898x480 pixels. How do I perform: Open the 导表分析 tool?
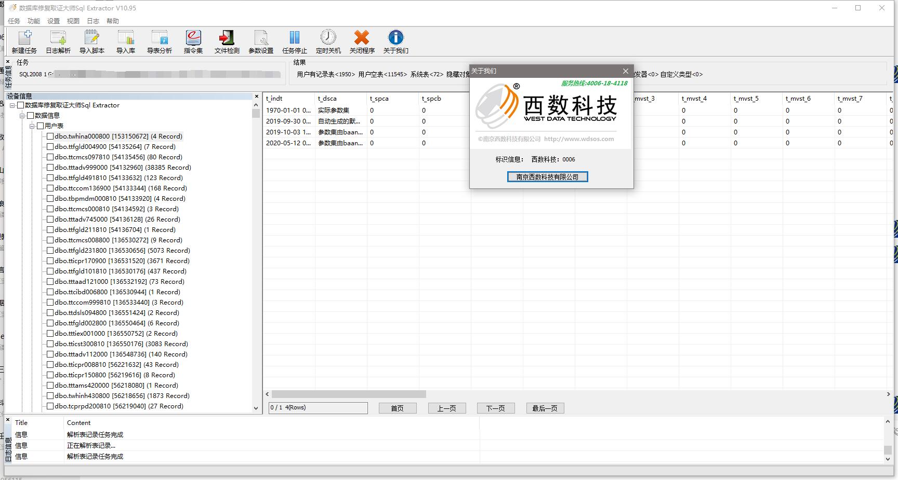coord(160,42)
